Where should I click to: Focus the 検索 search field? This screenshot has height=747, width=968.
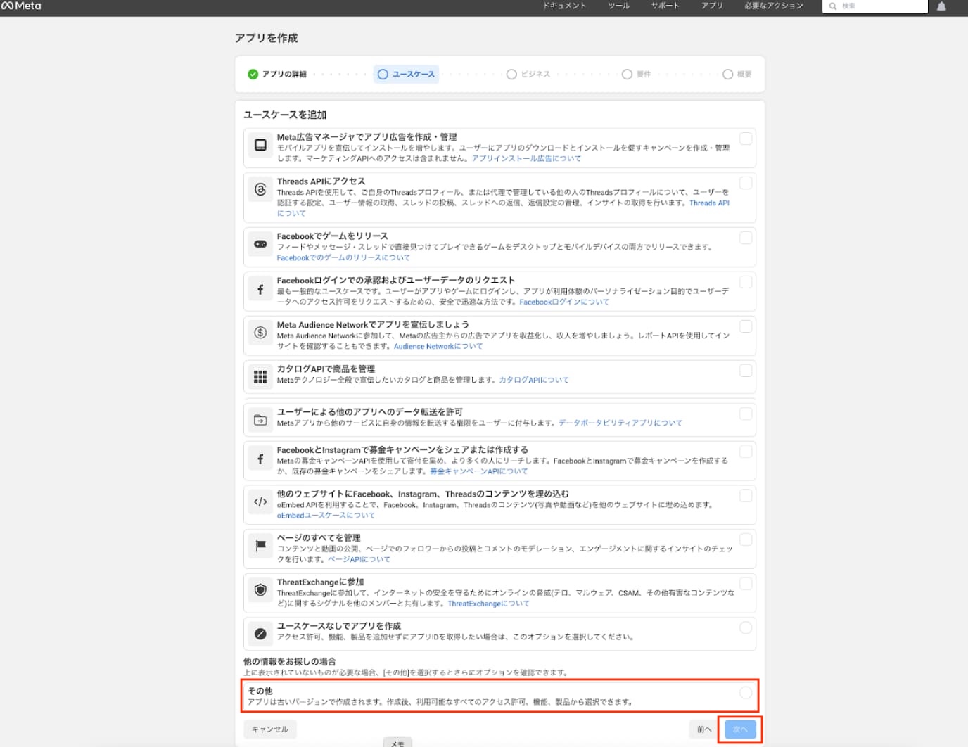(x=875, y=6)
